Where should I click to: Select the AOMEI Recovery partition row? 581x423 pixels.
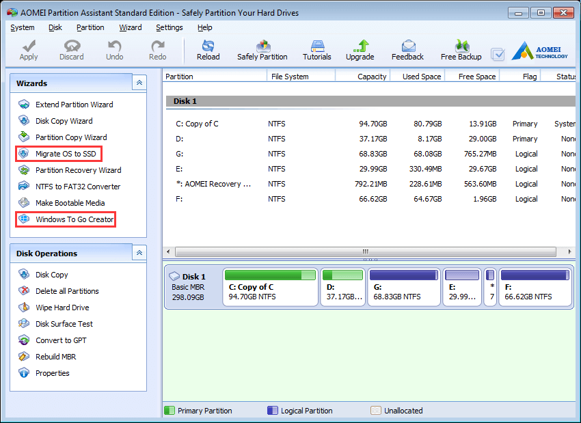pyautogui.click(x=369, y=184)
